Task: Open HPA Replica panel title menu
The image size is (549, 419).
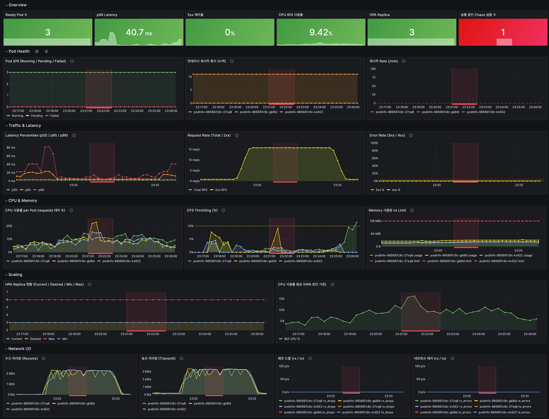Action: click(x=379, y=15)
